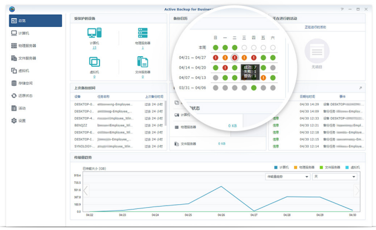Screen dimensions: 376x230
Task: Click the scrollbar of the last backup time list
Action: (165, 114)
